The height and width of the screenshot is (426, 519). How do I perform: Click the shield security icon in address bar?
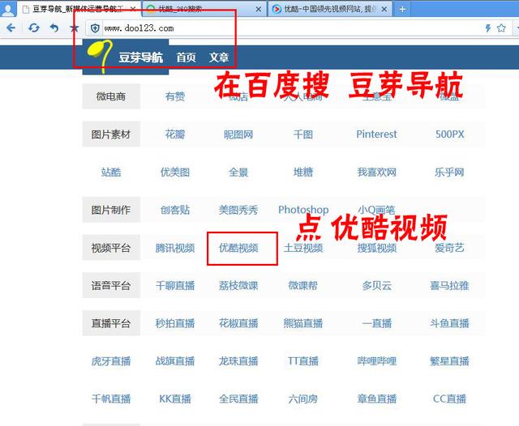tap(95, 28)
